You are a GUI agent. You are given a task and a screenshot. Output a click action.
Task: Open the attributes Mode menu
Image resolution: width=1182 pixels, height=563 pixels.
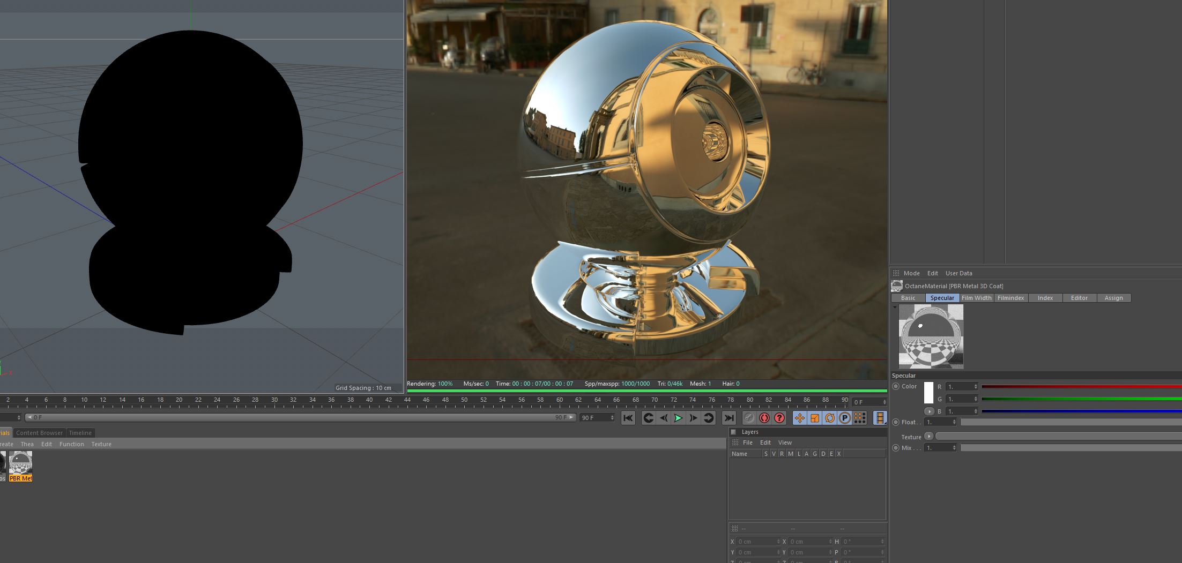[911, 273]
